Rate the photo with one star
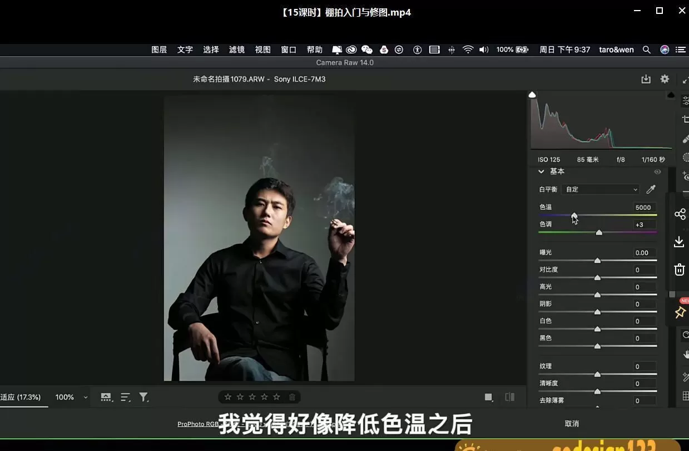This screenshot has height=451, width=689. pos(228,396)
